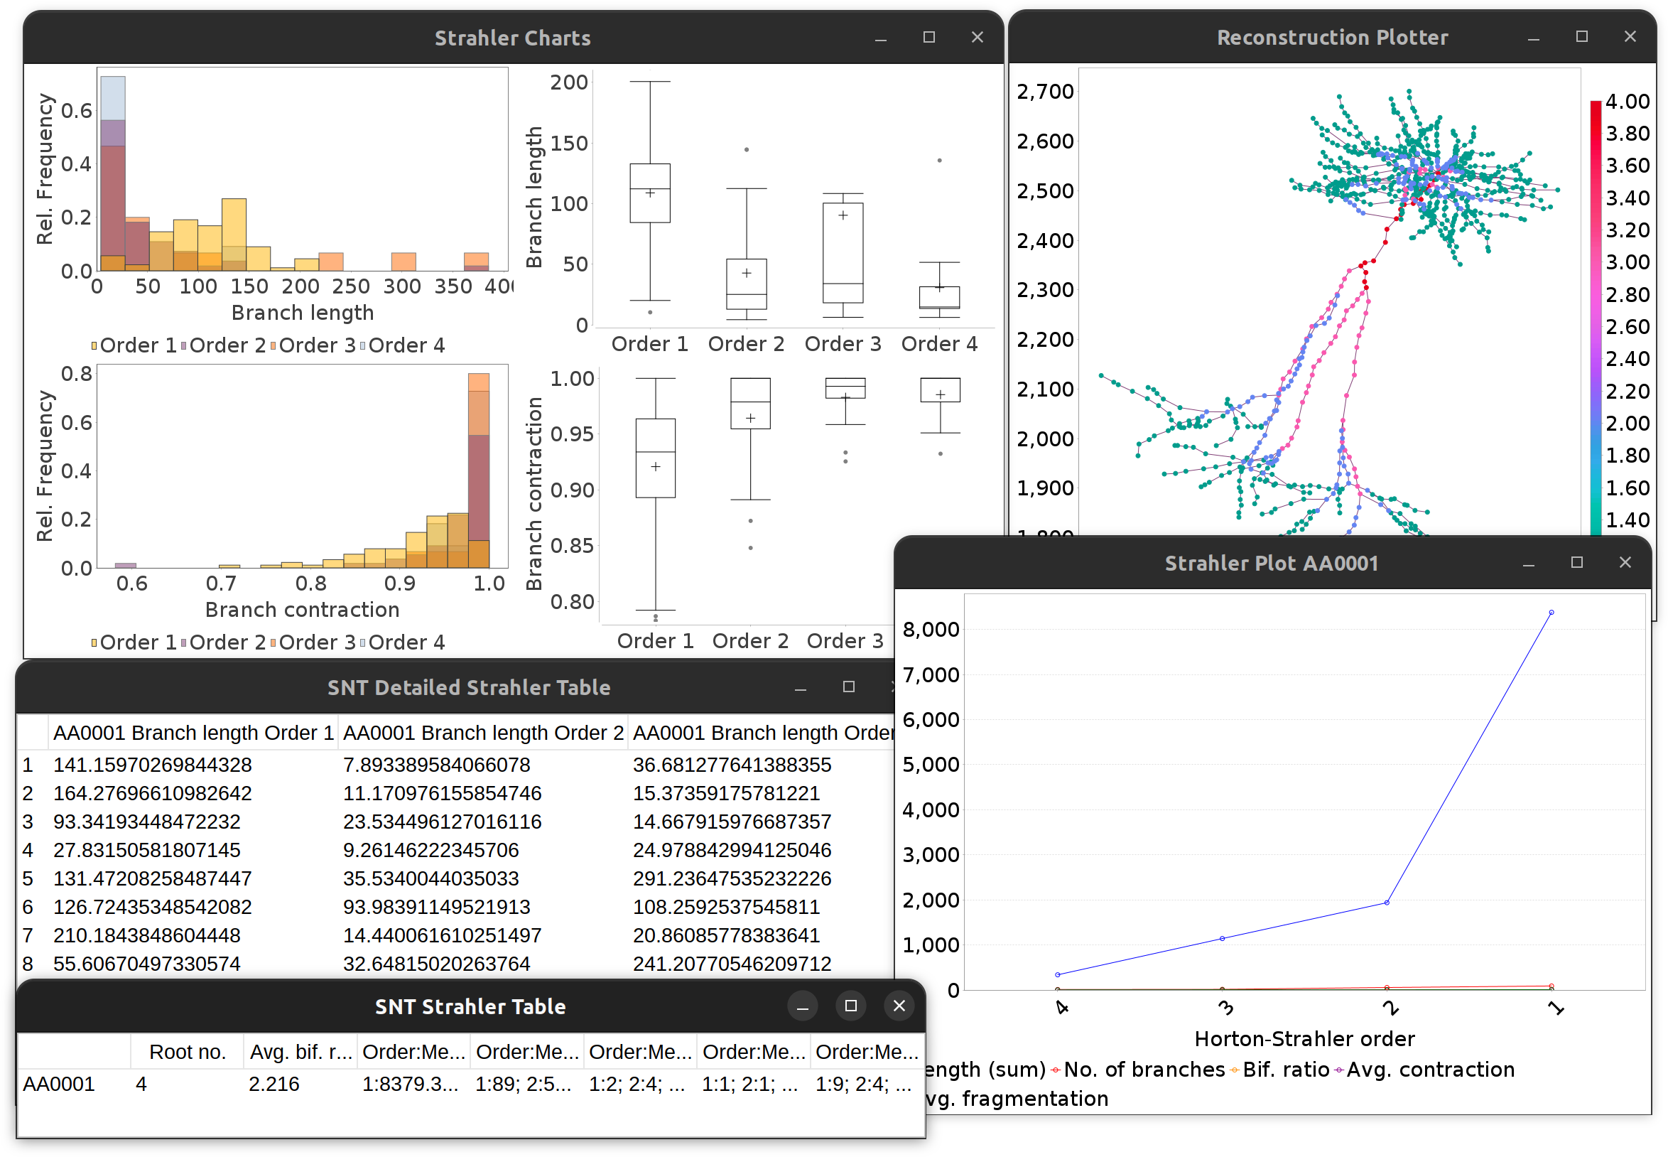Close the Strahler Charts window
Viewport: 1668px width, 1157px height.
(x=977, y=37)
